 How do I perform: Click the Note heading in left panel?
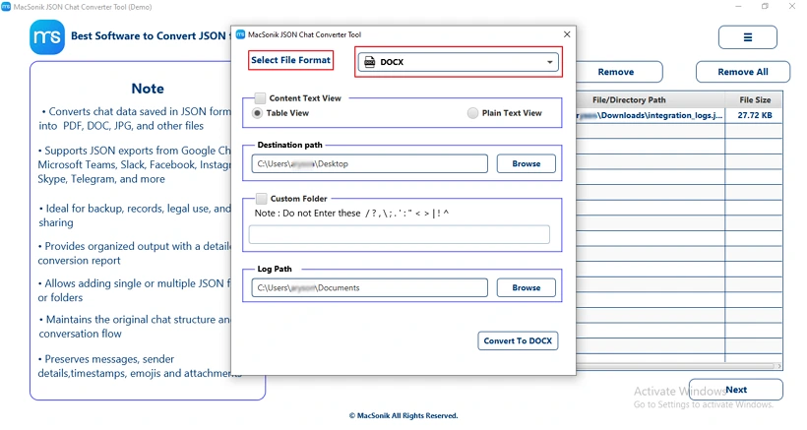(148, 89)
